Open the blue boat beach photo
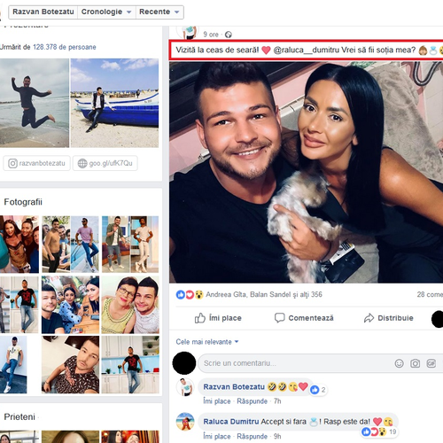Screen dimensions: 443x443 click(x=114, y=103)
